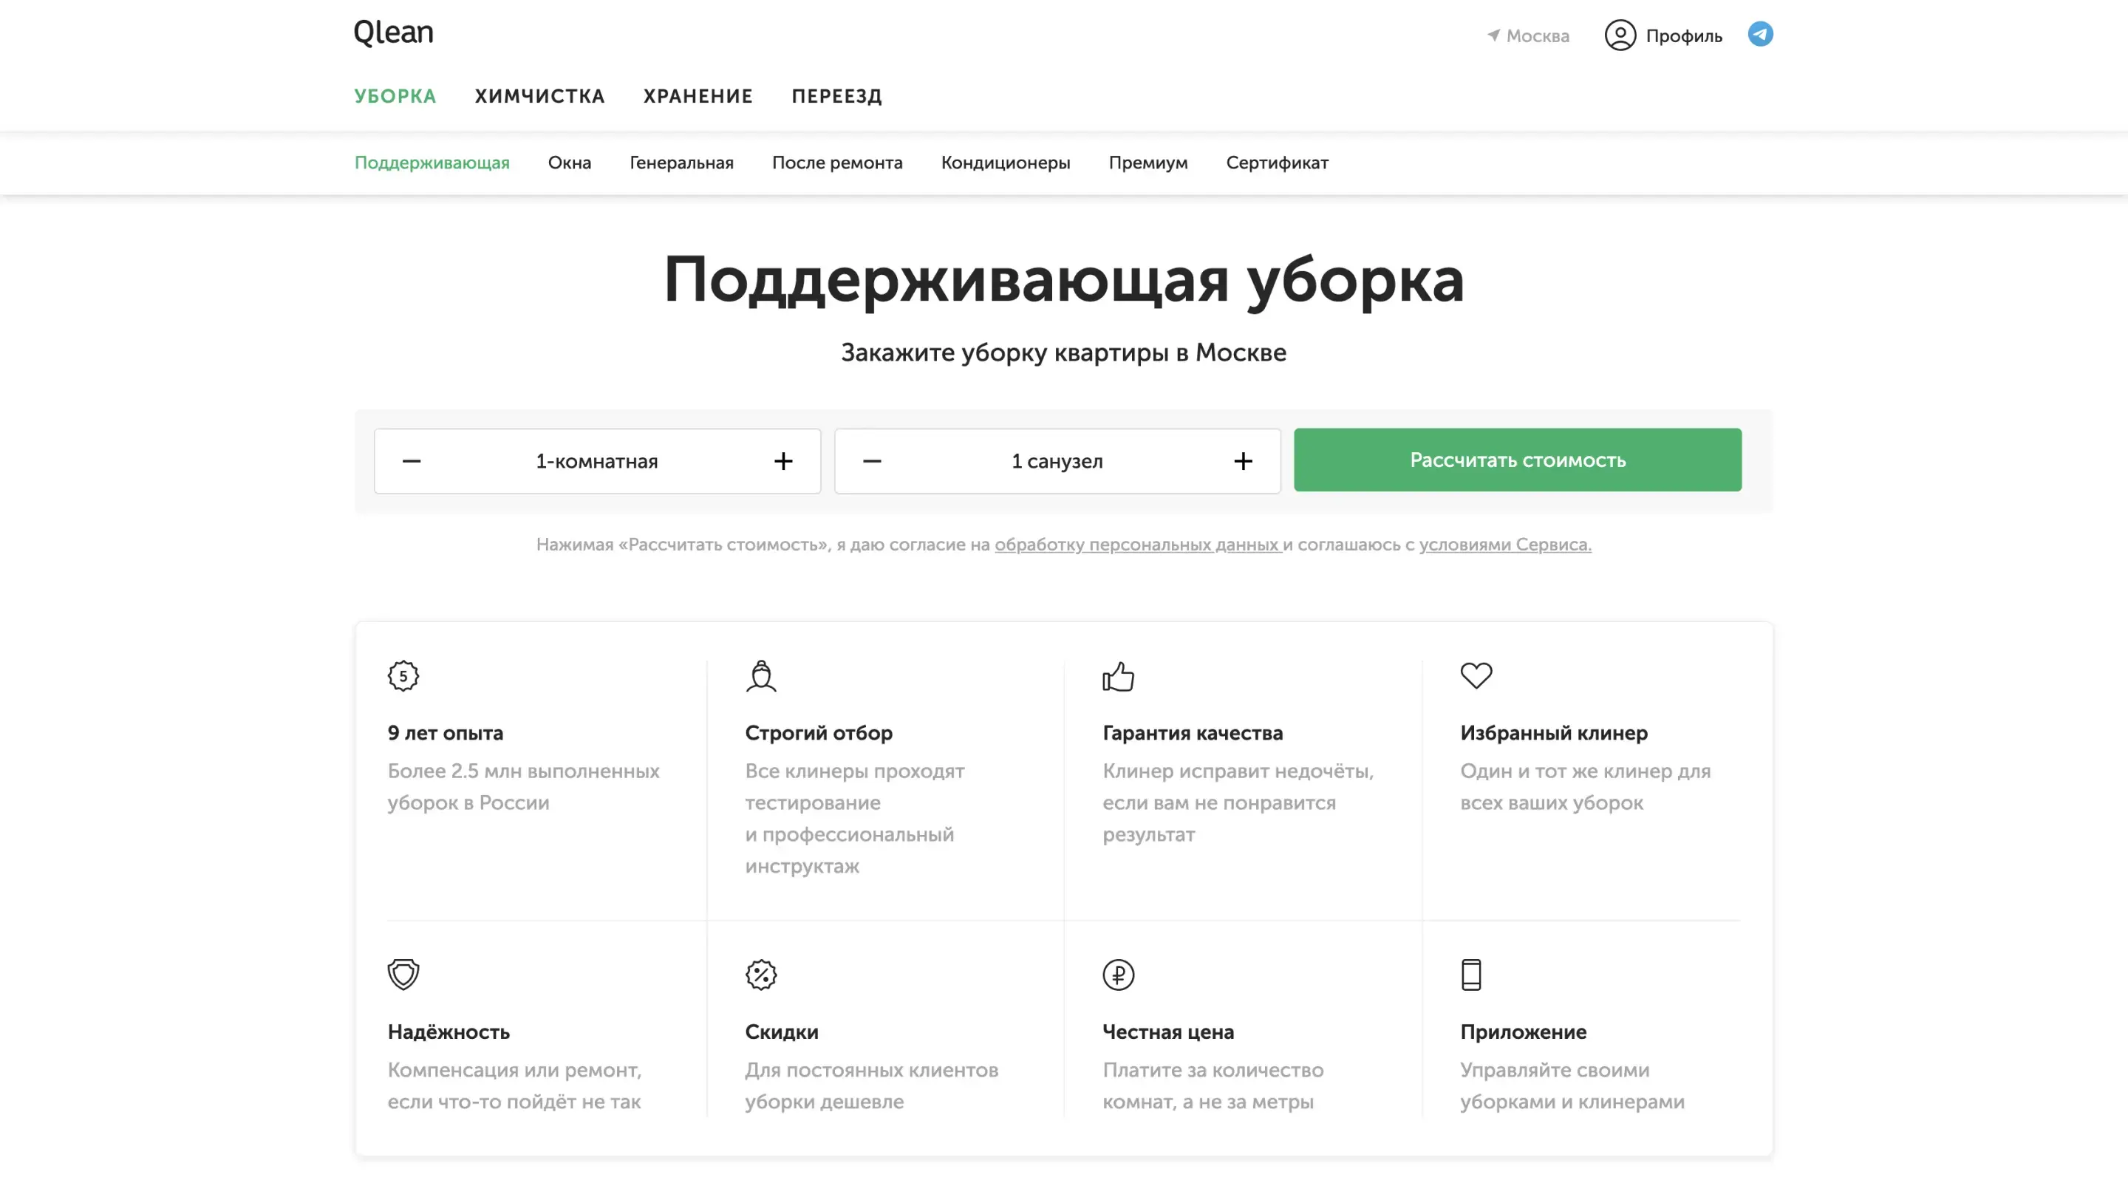Click the percent discounts badge icon

tap(761, 974)
